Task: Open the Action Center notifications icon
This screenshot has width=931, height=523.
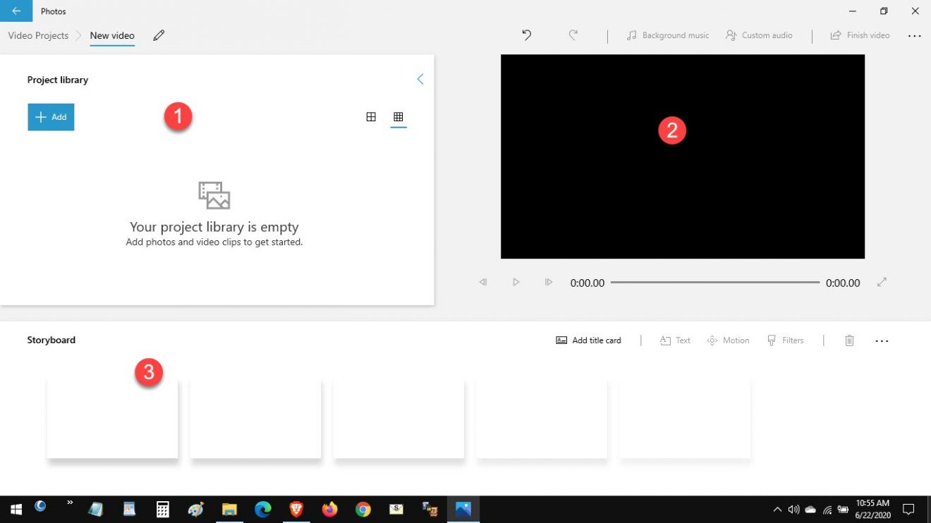Action: [908, 509]
